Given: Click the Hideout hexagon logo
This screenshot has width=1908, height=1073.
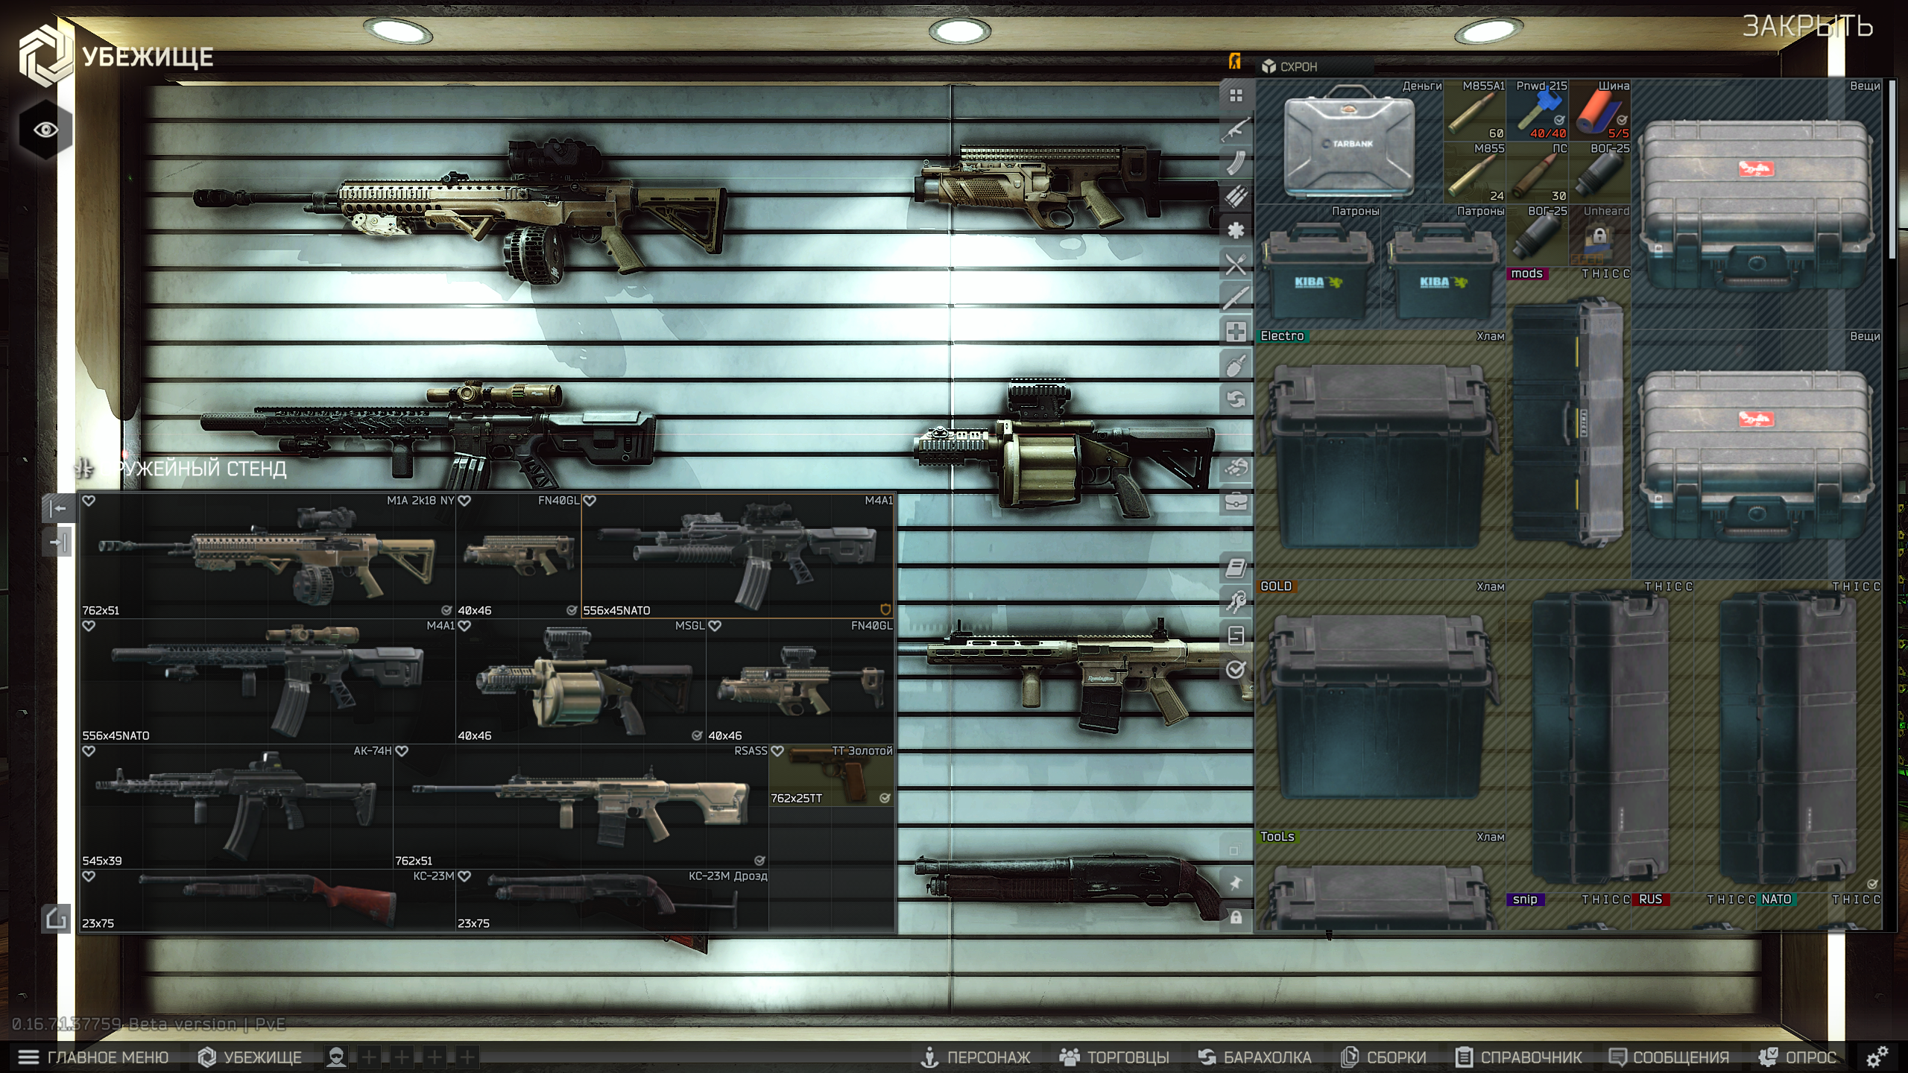Looking at the screenshot, I should (46, 56).
